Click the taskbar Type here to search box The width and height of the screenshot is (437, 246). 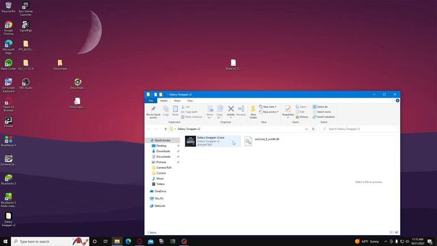click(x=50, y=241)
